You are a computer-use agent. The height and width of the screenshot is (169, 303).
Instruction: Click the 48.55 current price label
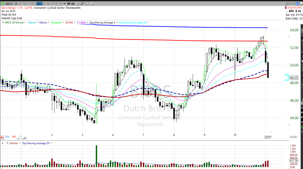(x=294, y=78)
